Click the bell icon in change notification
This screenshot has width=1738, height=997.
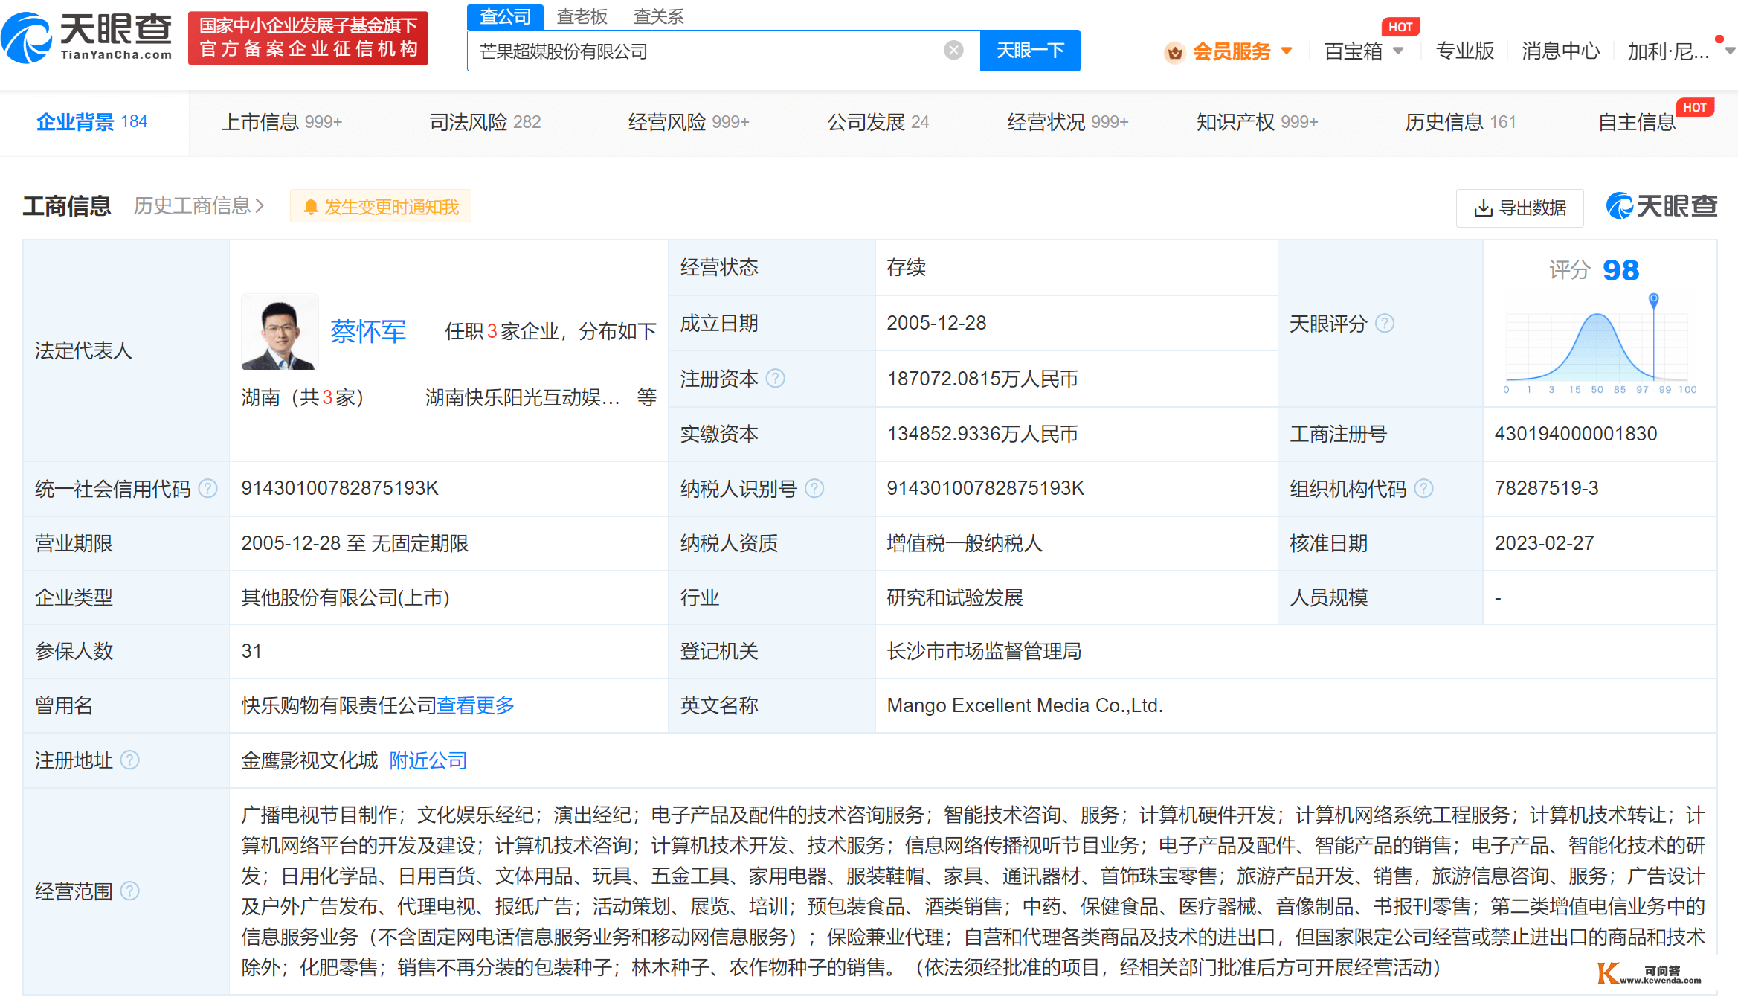[x=311, y=207]
